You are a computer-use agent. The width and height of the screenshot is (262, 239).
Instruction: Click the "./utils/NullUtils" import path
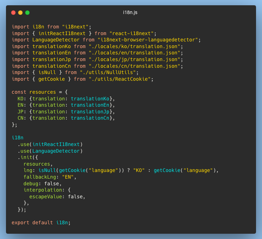point(108,73)
